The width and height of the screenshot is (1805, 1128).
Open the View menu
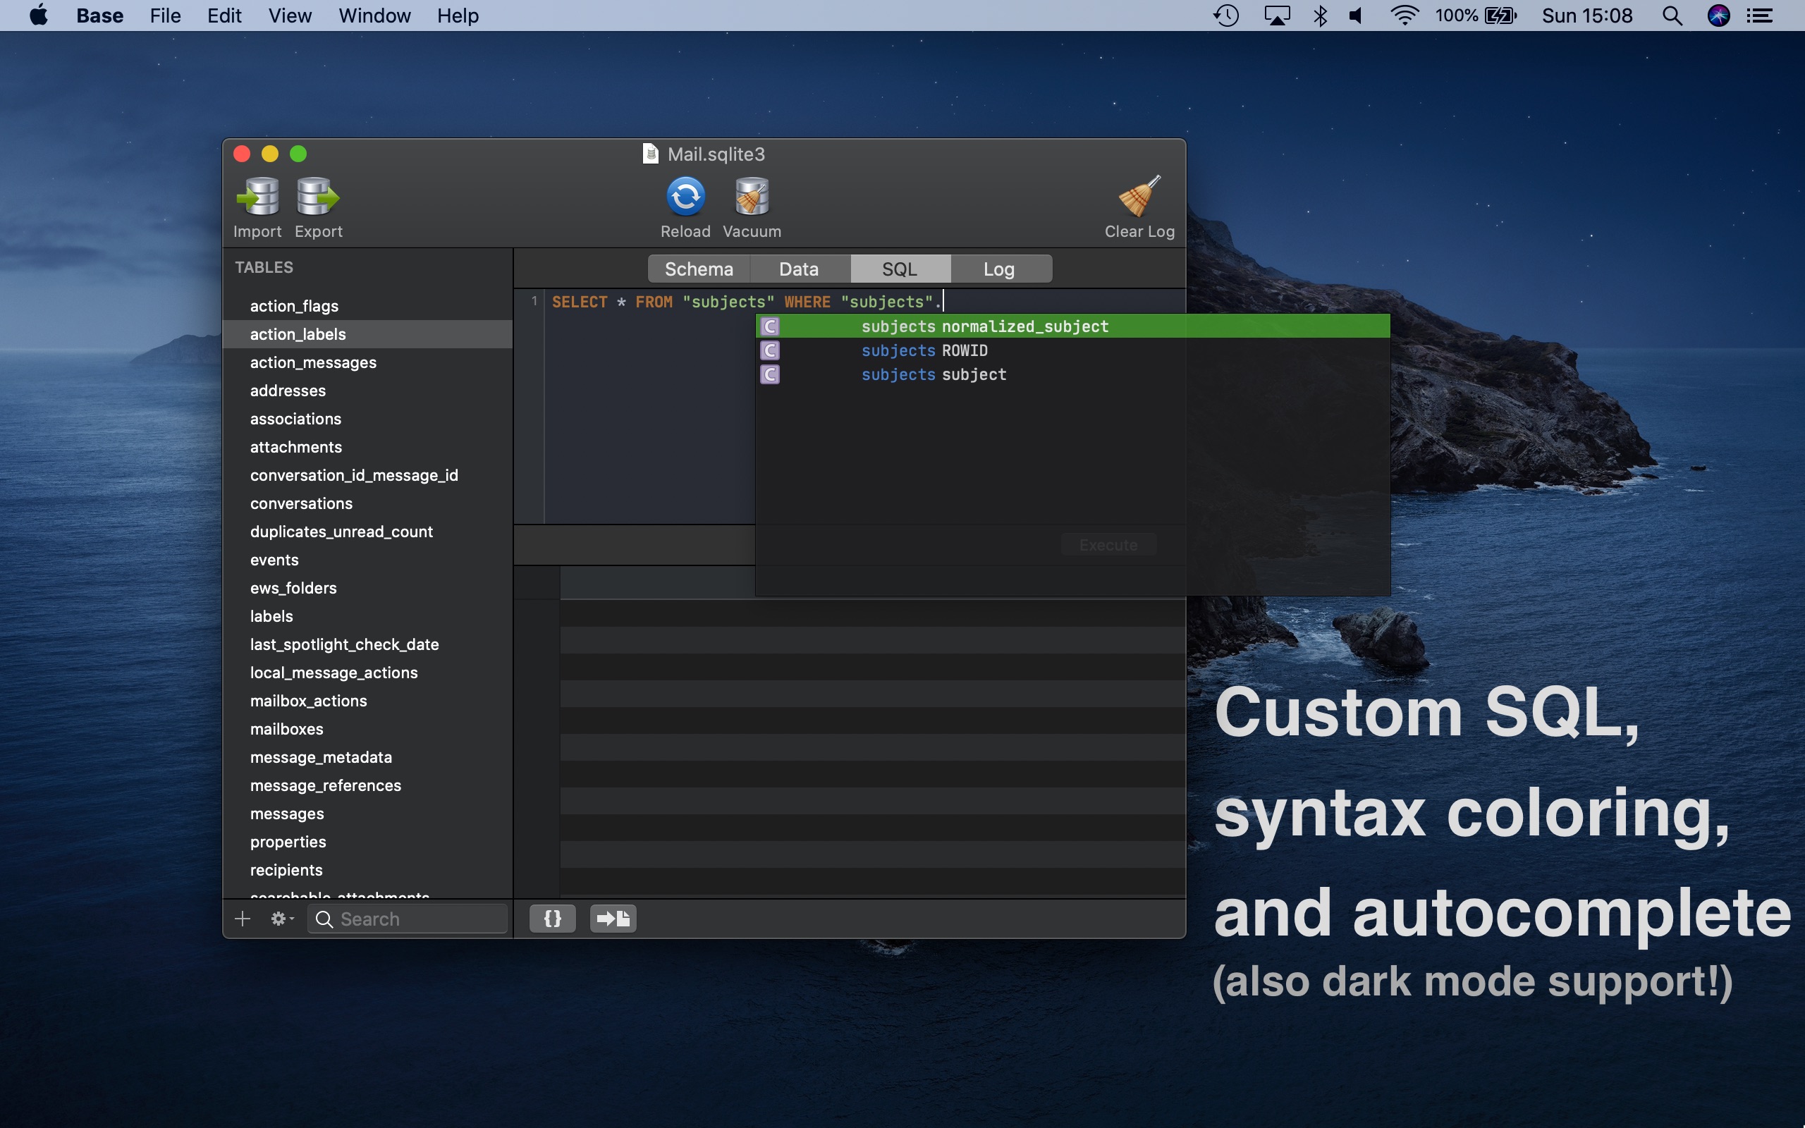[290, 15]
